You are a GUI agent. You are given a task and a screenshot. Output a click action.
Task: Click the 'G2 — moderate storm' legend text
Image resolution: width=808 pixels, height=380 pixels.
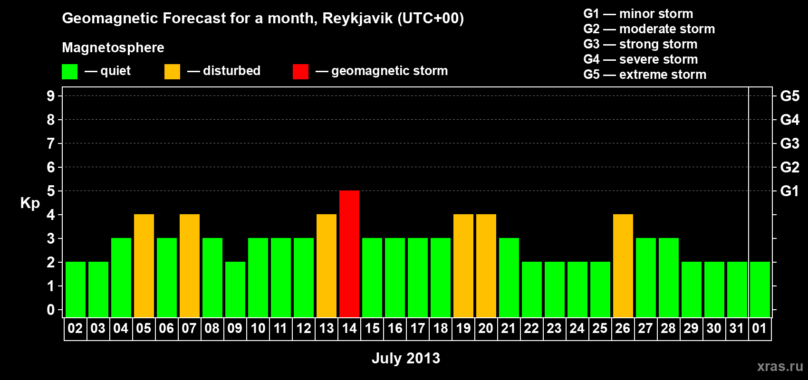(x=649, y=29)
